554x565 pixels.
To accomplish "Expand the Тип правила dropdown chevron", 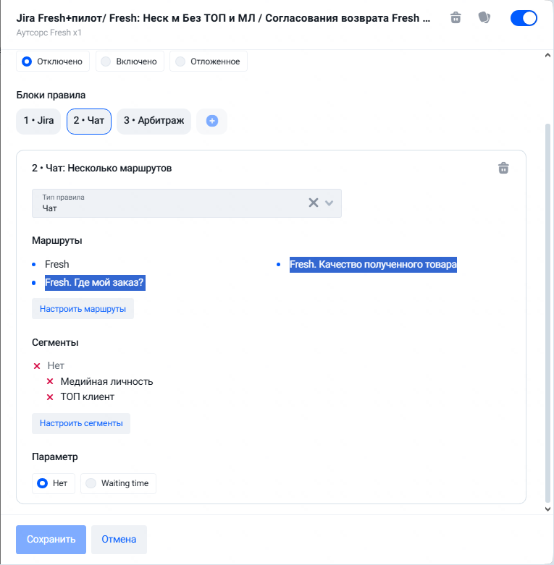I will pyautogui.click(x=329, y=203).
